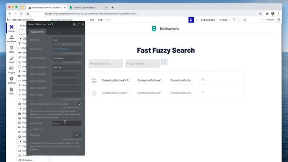The width and height of the screenshot is (288, 162).
Task: Open the Data section
Action: (x=12, y=49)
